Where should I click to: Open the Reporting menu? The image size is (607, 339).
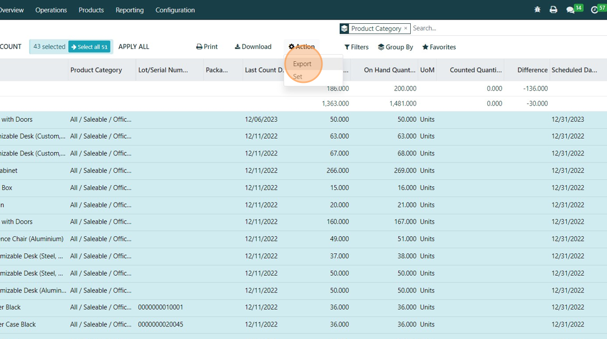[x=130, y=10]
